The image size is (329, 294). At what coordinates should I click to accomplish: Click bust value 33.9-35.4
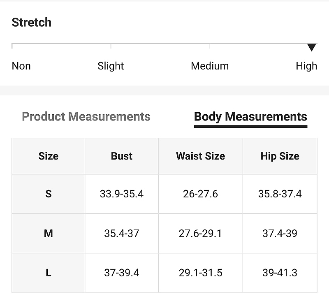tap(122, 194)
